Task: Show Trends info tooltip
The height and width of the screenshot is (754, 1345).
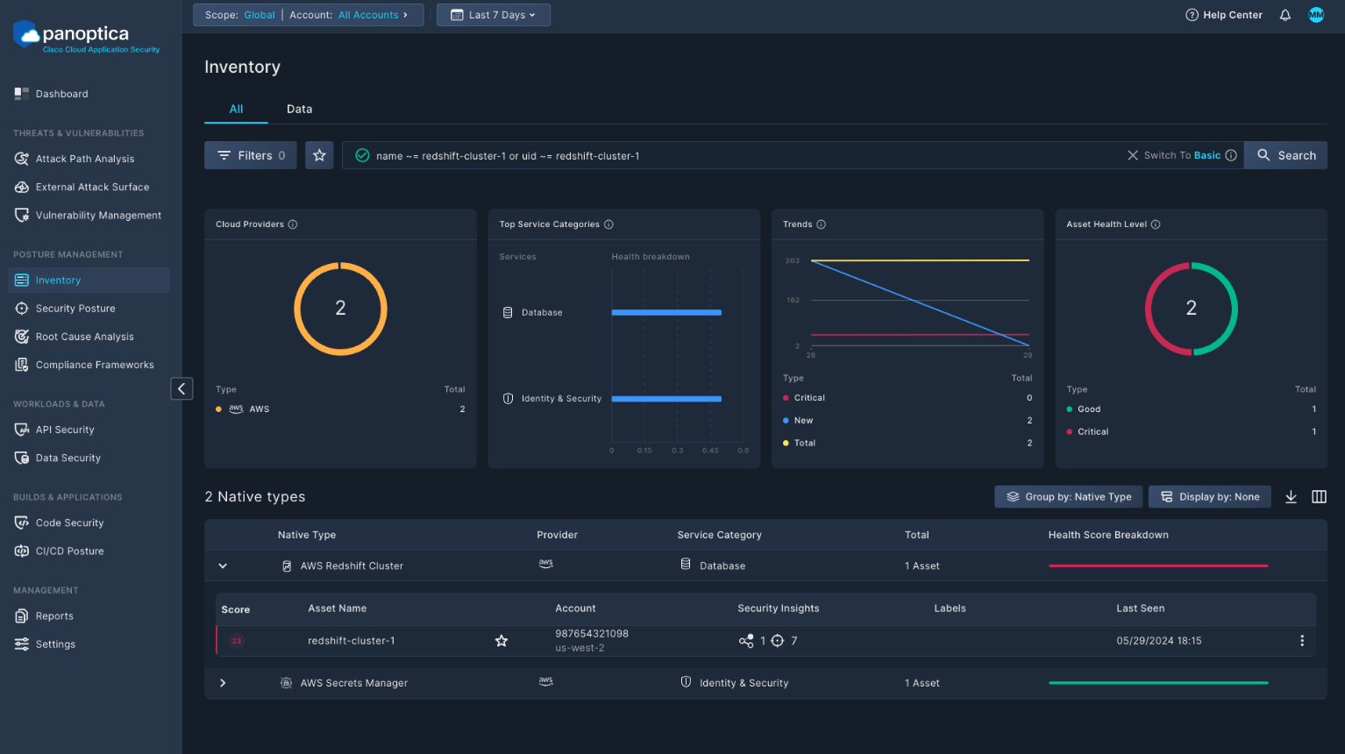Action: coord(821,224)
